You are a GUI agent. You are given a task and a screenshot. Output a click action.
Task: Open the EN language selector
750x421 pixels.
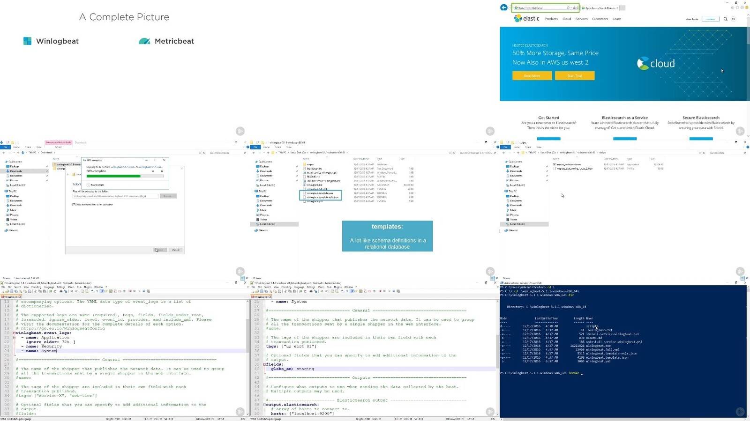coord(734,19)
